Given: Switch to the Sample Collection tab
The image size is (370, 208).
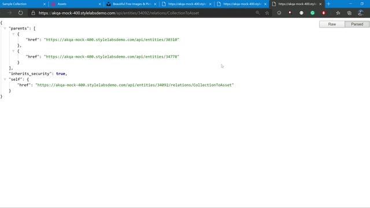Looking at the screenshot, I should point(23,4).
